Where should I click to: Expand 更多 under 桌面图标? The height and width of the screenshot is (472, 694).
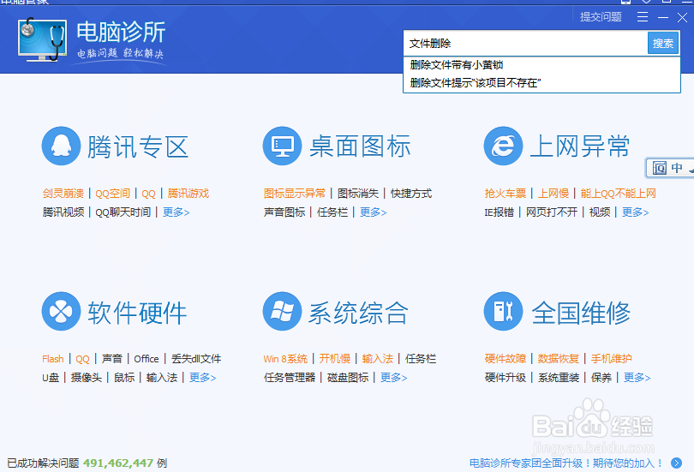point(373,212)
